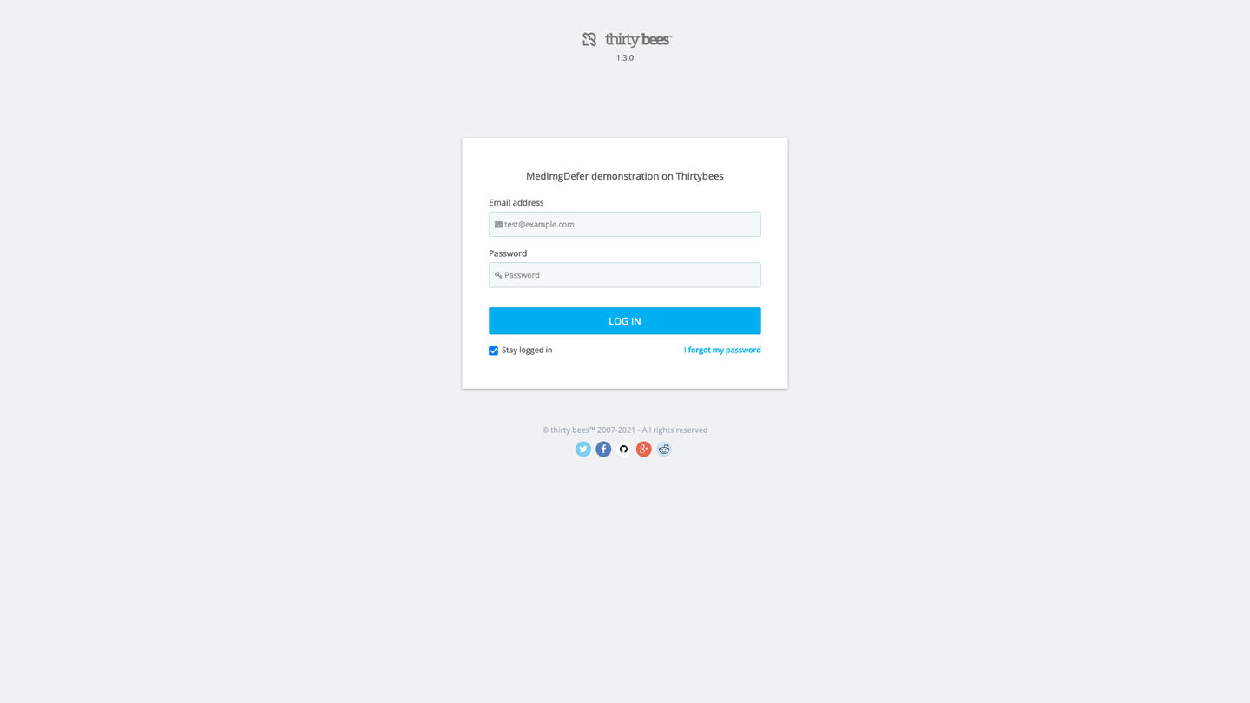Screen dimensions: 1250x703
Task: Open the Reddit social icon
Action: 664,449
